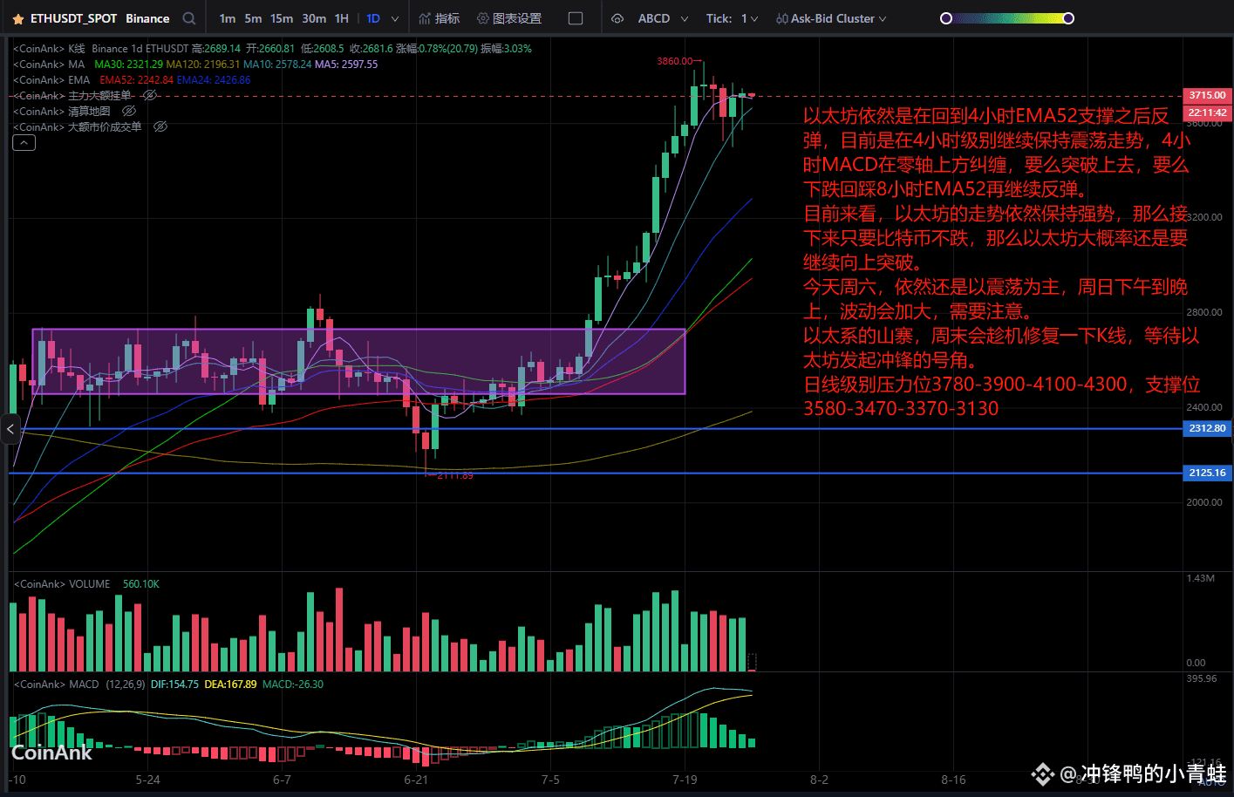Click the square layout icon in toolbar
Image resolution: width=1234 pixels, height=797 pixels.
[x=576, y=18]
